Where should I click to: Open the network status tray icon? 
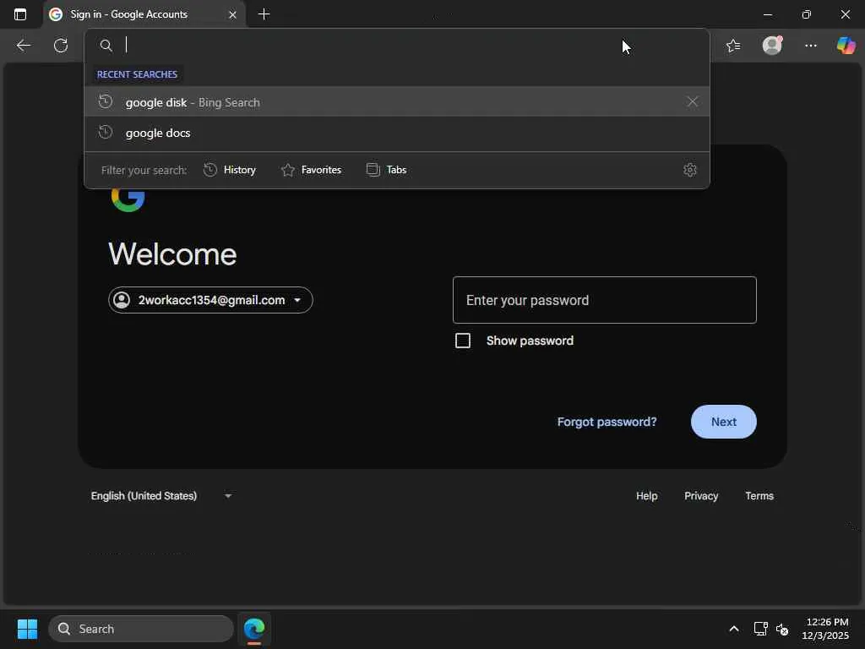(x=760, y=629)
